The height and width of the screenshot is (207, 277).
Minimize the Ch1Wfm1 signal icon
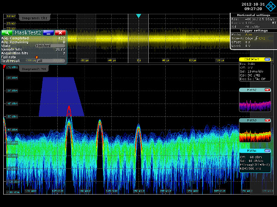tap(267, 59)
